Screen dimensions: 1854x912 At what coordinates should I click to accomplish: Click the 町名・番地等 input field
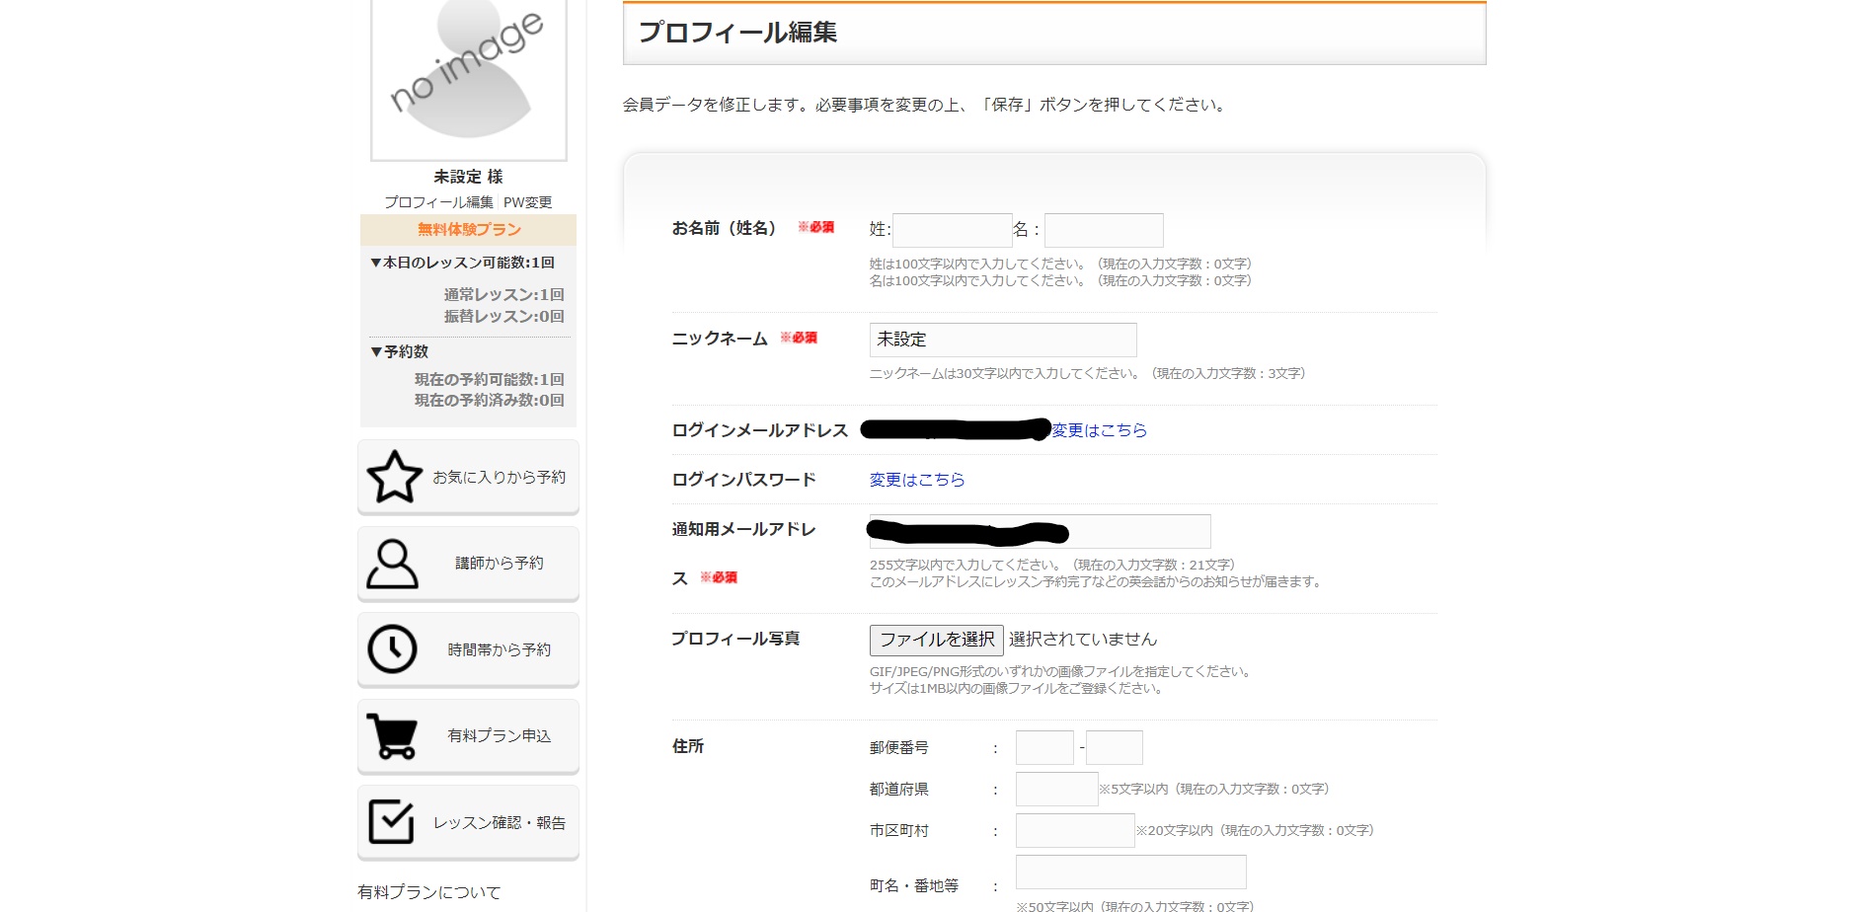[1130, 873]
